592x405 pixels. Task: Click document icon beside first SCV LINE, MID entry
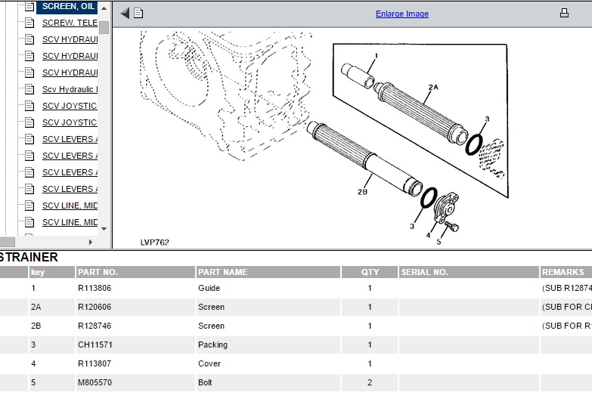click(x=29, y=206)
